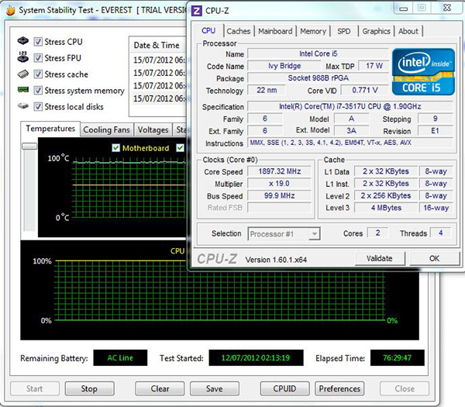
Task: Save the stability test results
Action: [215, 388]
